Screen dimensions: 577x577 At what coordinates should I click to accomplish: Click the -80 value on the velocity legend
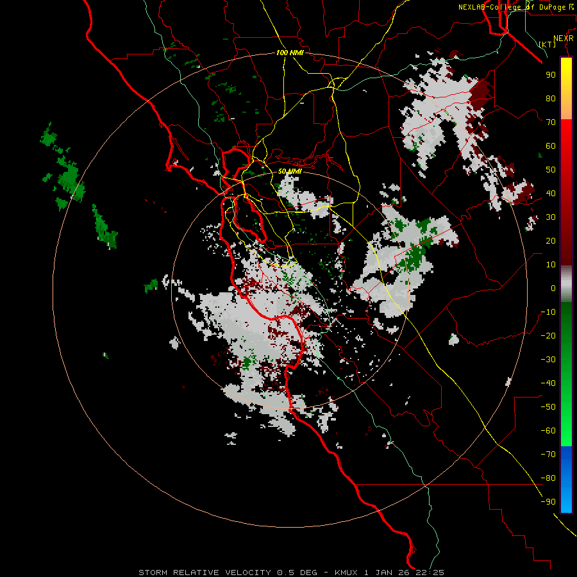pos(548,478)
